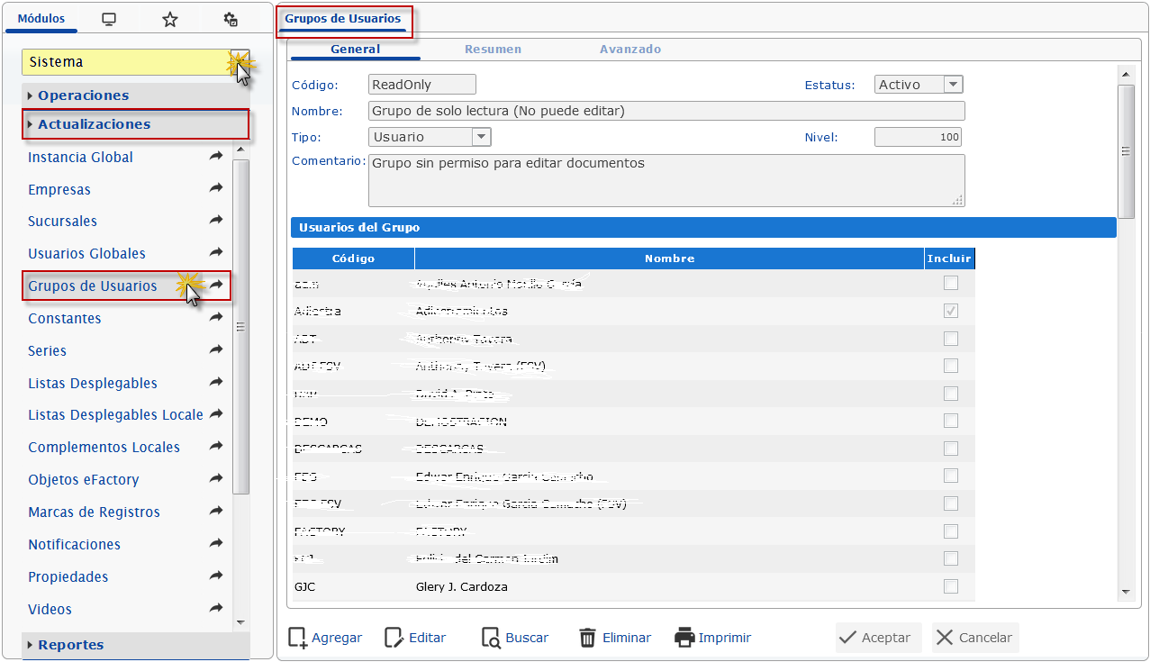The width and height of the screenshot is (1150, 662).
Task: Toggle Incluir checkbox for DEMO user
Action: (x=950, y=421)
